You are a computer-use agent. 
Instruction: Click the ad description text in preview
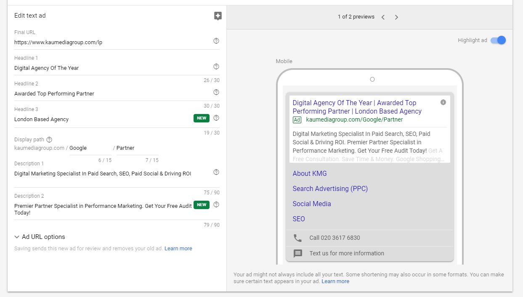coord(368,146)
